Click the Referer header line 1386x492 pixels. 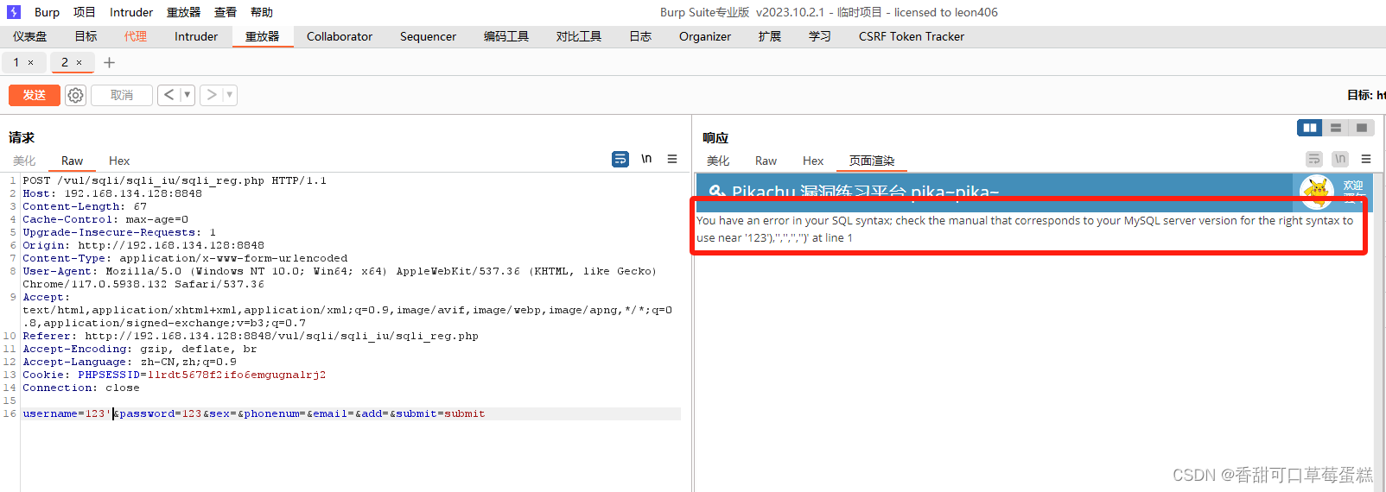click(x=251, y=336)
